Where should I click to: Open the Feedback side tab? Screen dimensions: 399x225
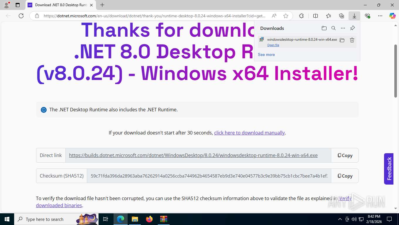pyautogui.click(x=389, y=169)
